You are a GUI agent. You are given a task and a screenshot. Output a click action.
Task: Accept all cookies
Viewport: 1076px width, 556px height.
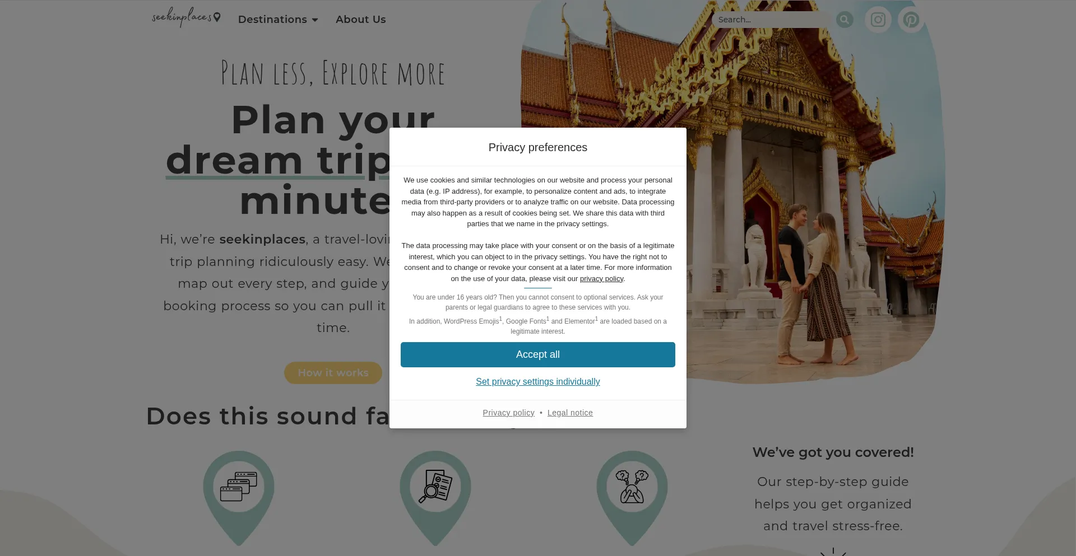coord(538,354)
